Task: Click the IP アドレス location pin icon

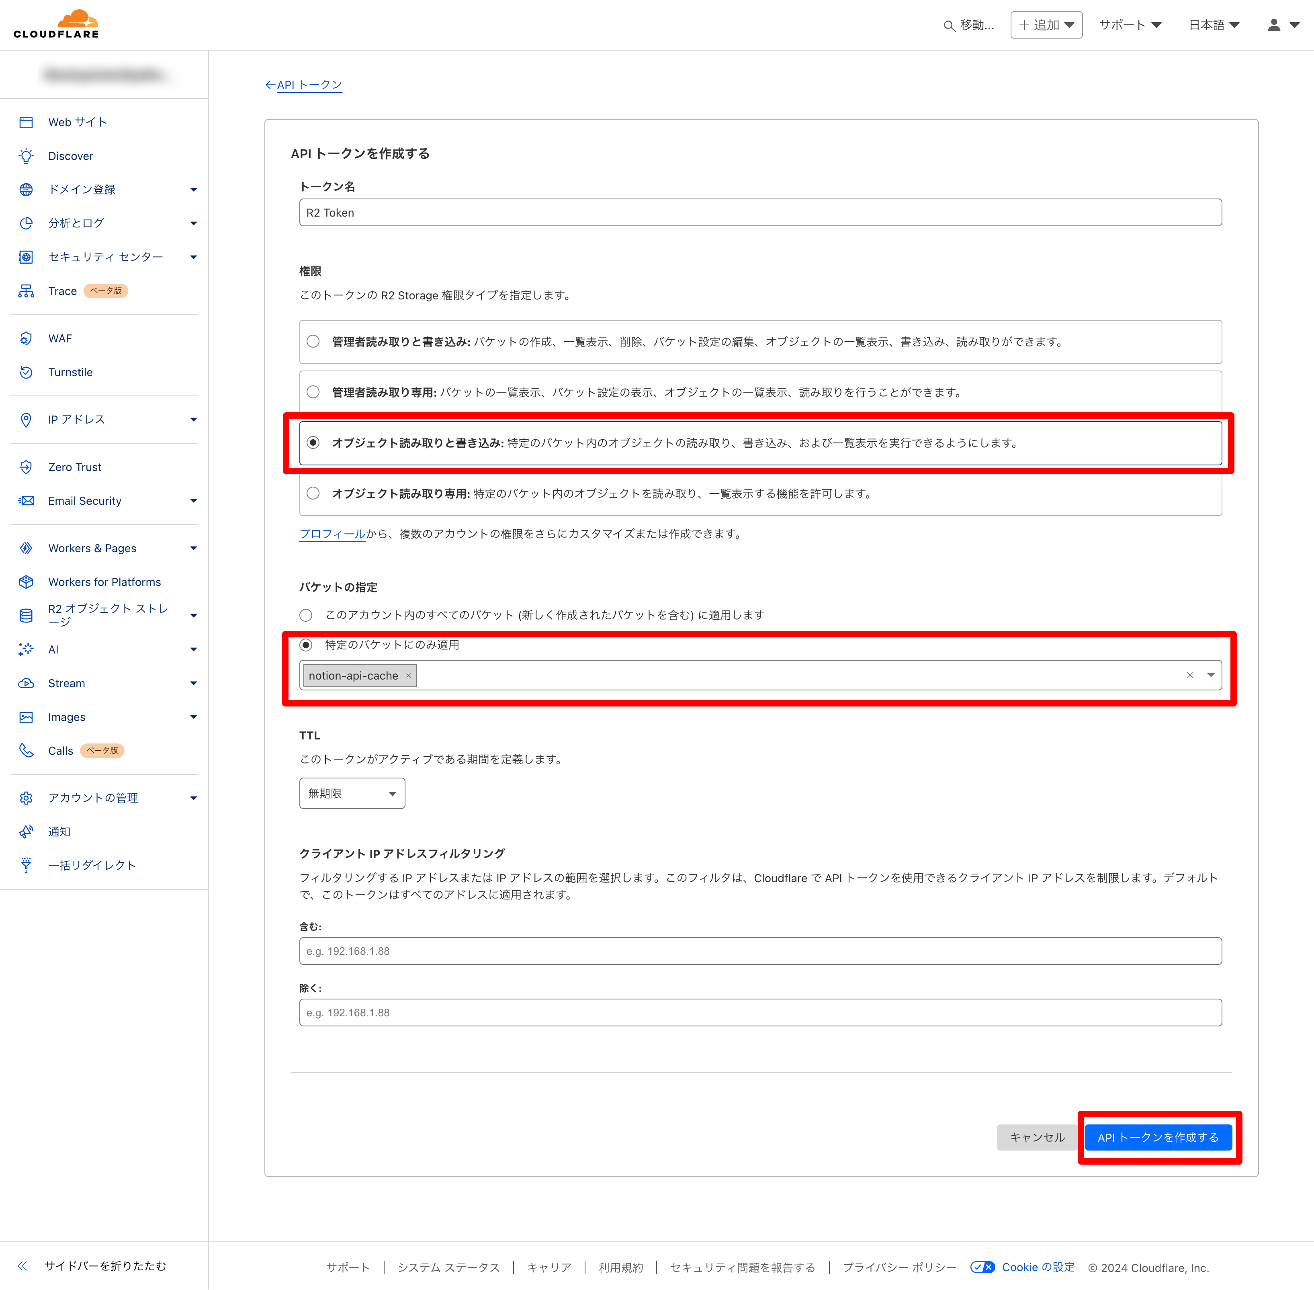Action: (26, 420)
